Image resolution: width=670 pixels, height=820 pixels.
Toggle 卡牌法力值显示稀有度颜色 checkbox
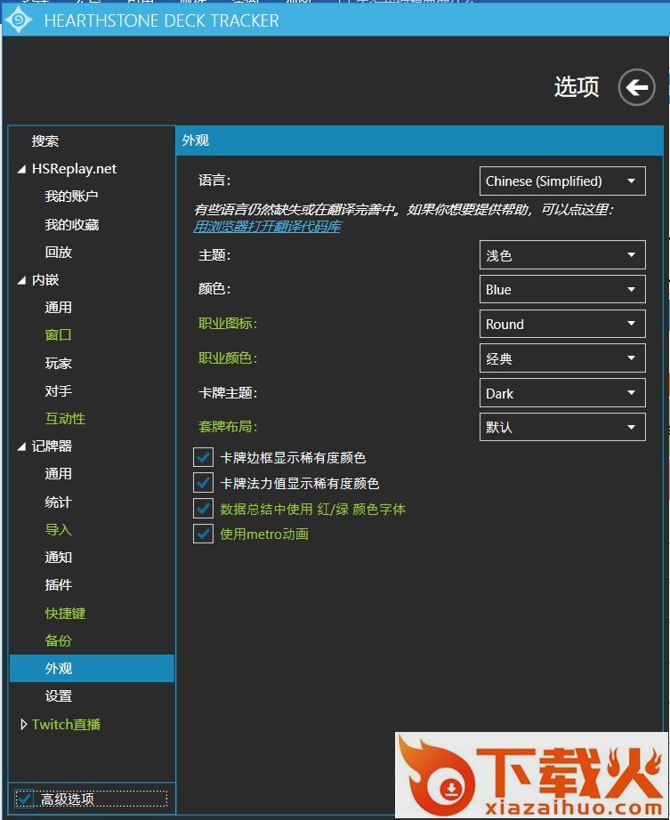tap(203, 483)
